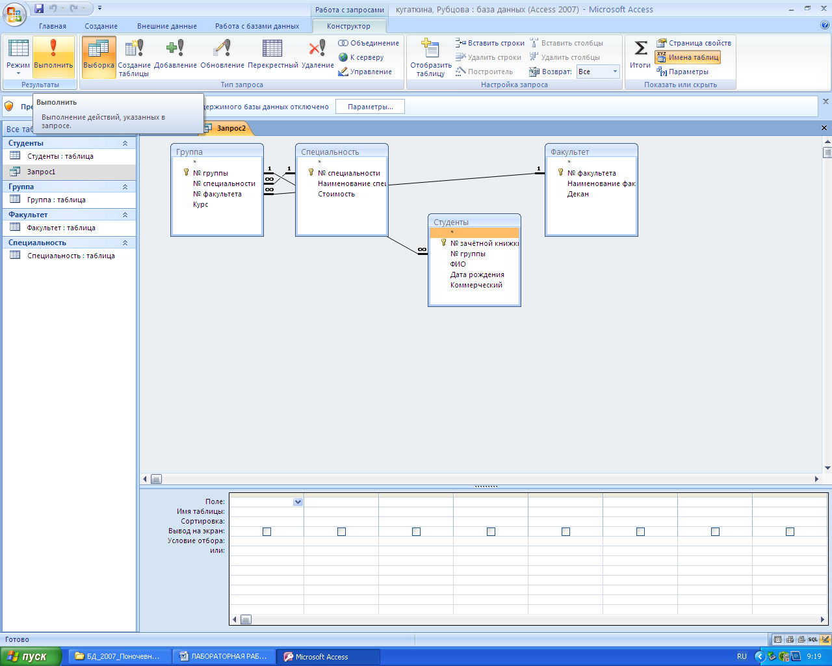
Task: Open the Внешние данные ribbon tab
Action: [167, 26]
